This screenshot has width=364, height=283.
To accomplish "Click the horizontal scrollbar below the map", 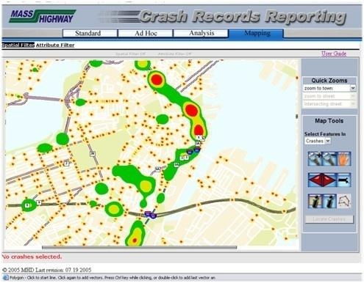I will click(x=139, y=248).
